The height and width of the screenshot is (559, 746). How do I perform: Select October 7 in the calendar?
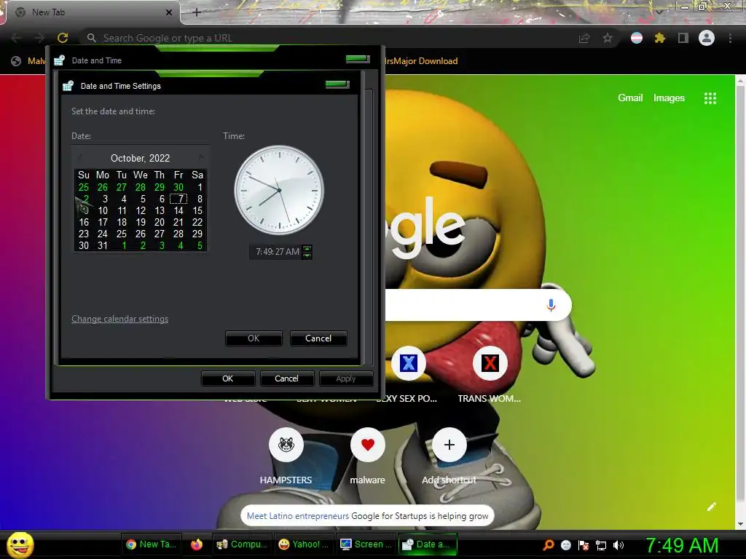(178, 199)
